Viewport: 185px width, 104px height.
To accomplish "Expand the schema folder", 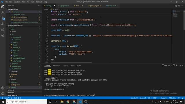I will [x=13, y=79].
